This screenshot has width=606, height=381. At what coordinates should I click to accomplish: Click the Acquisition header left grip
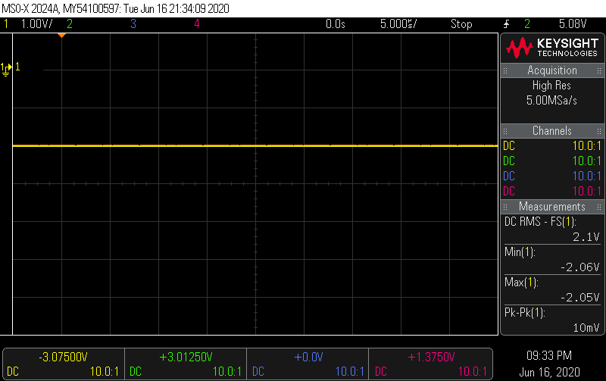(x=505, y=70)
